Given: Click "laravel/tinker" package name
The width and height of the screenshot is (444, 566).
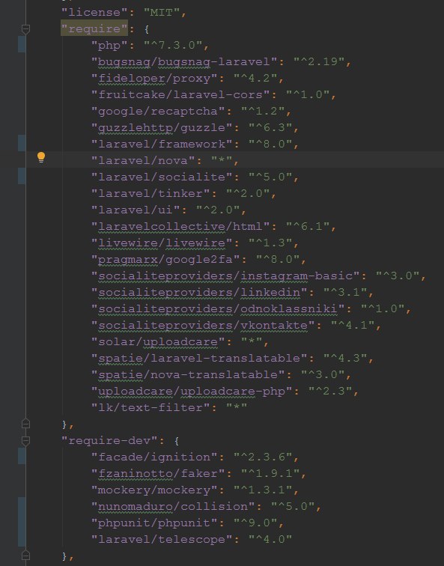Looking at the screenshot, I should click(150, 193).
